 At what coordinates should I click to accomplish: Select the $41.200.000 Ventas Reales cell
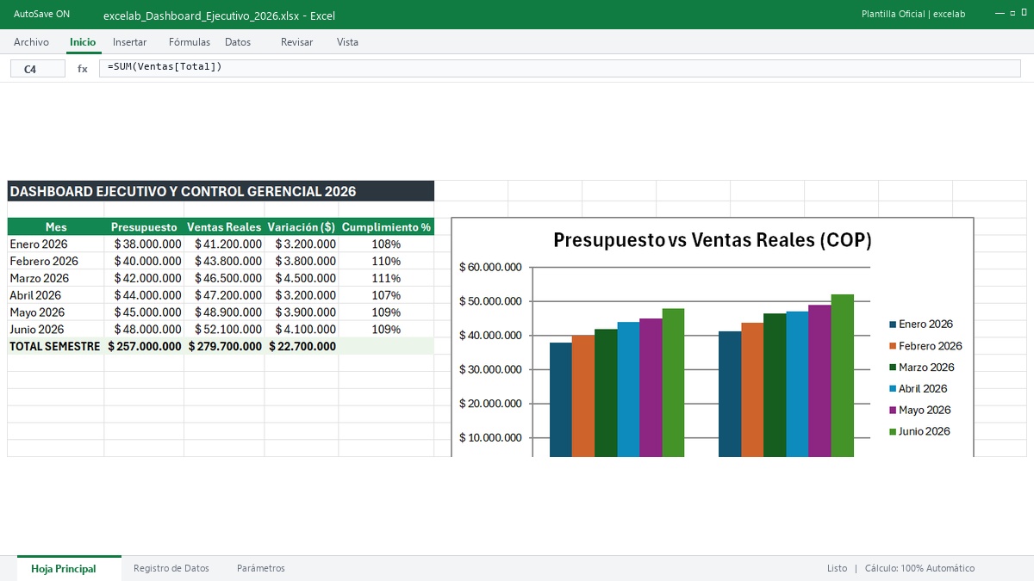[x=224, y=244]
